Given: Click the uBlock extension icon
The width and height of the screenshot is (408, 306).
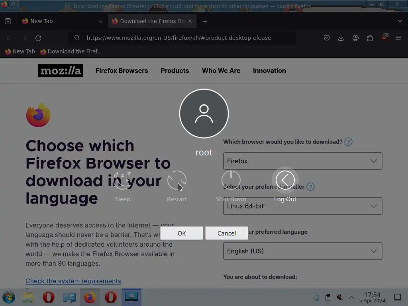Looking at the screenshot, I should (x=384, y=38).
